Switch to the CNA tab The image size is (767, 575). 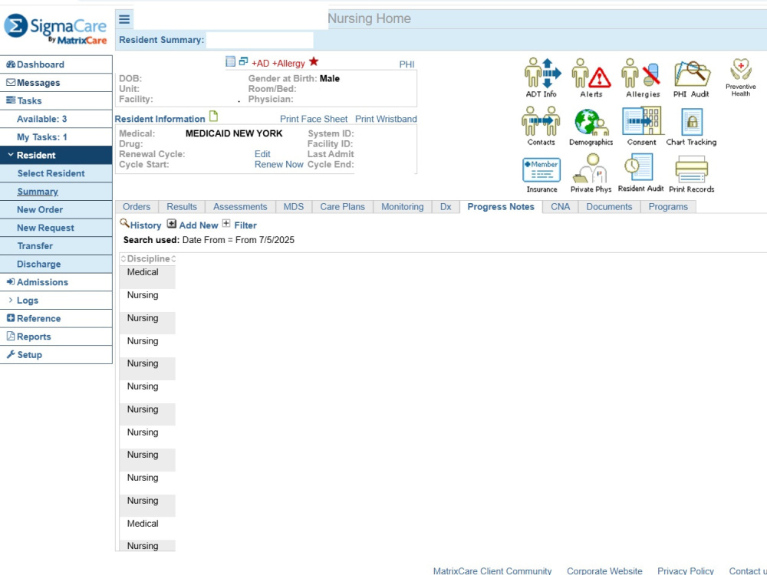pos(560,207)
